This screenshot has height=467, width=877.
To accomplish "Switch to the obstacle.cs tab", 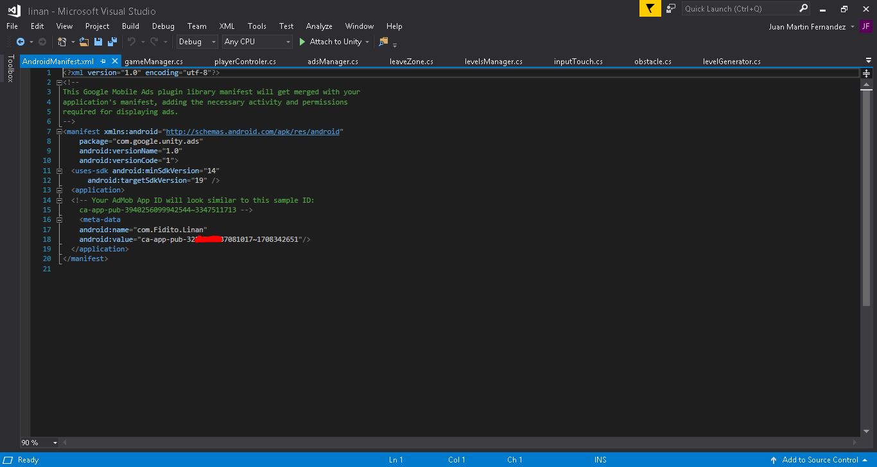I will [x=652, y=62].
